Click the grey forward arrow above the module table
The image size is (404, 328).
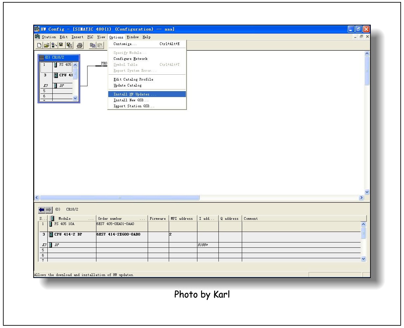tap(49, 210)
